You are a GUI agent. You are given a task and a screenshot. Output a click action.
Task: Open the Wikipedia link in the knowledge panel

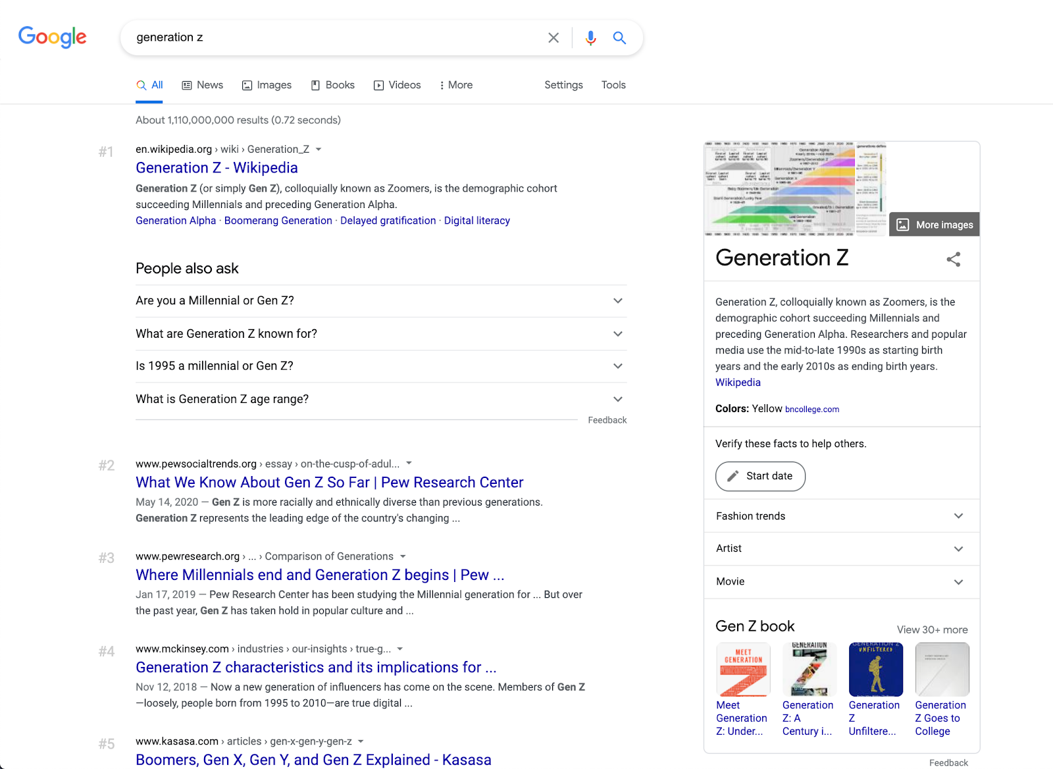(737, 382)
